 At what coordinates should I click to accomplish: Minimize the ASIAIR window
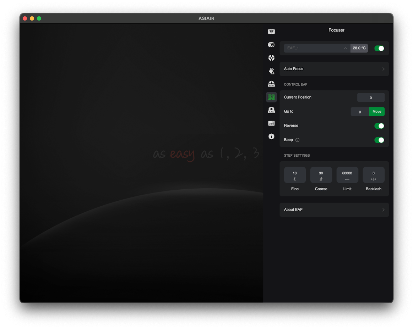coord(32,18)
